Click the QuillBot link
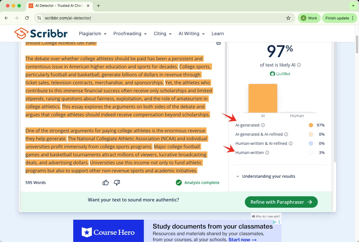 pos(280,74)
